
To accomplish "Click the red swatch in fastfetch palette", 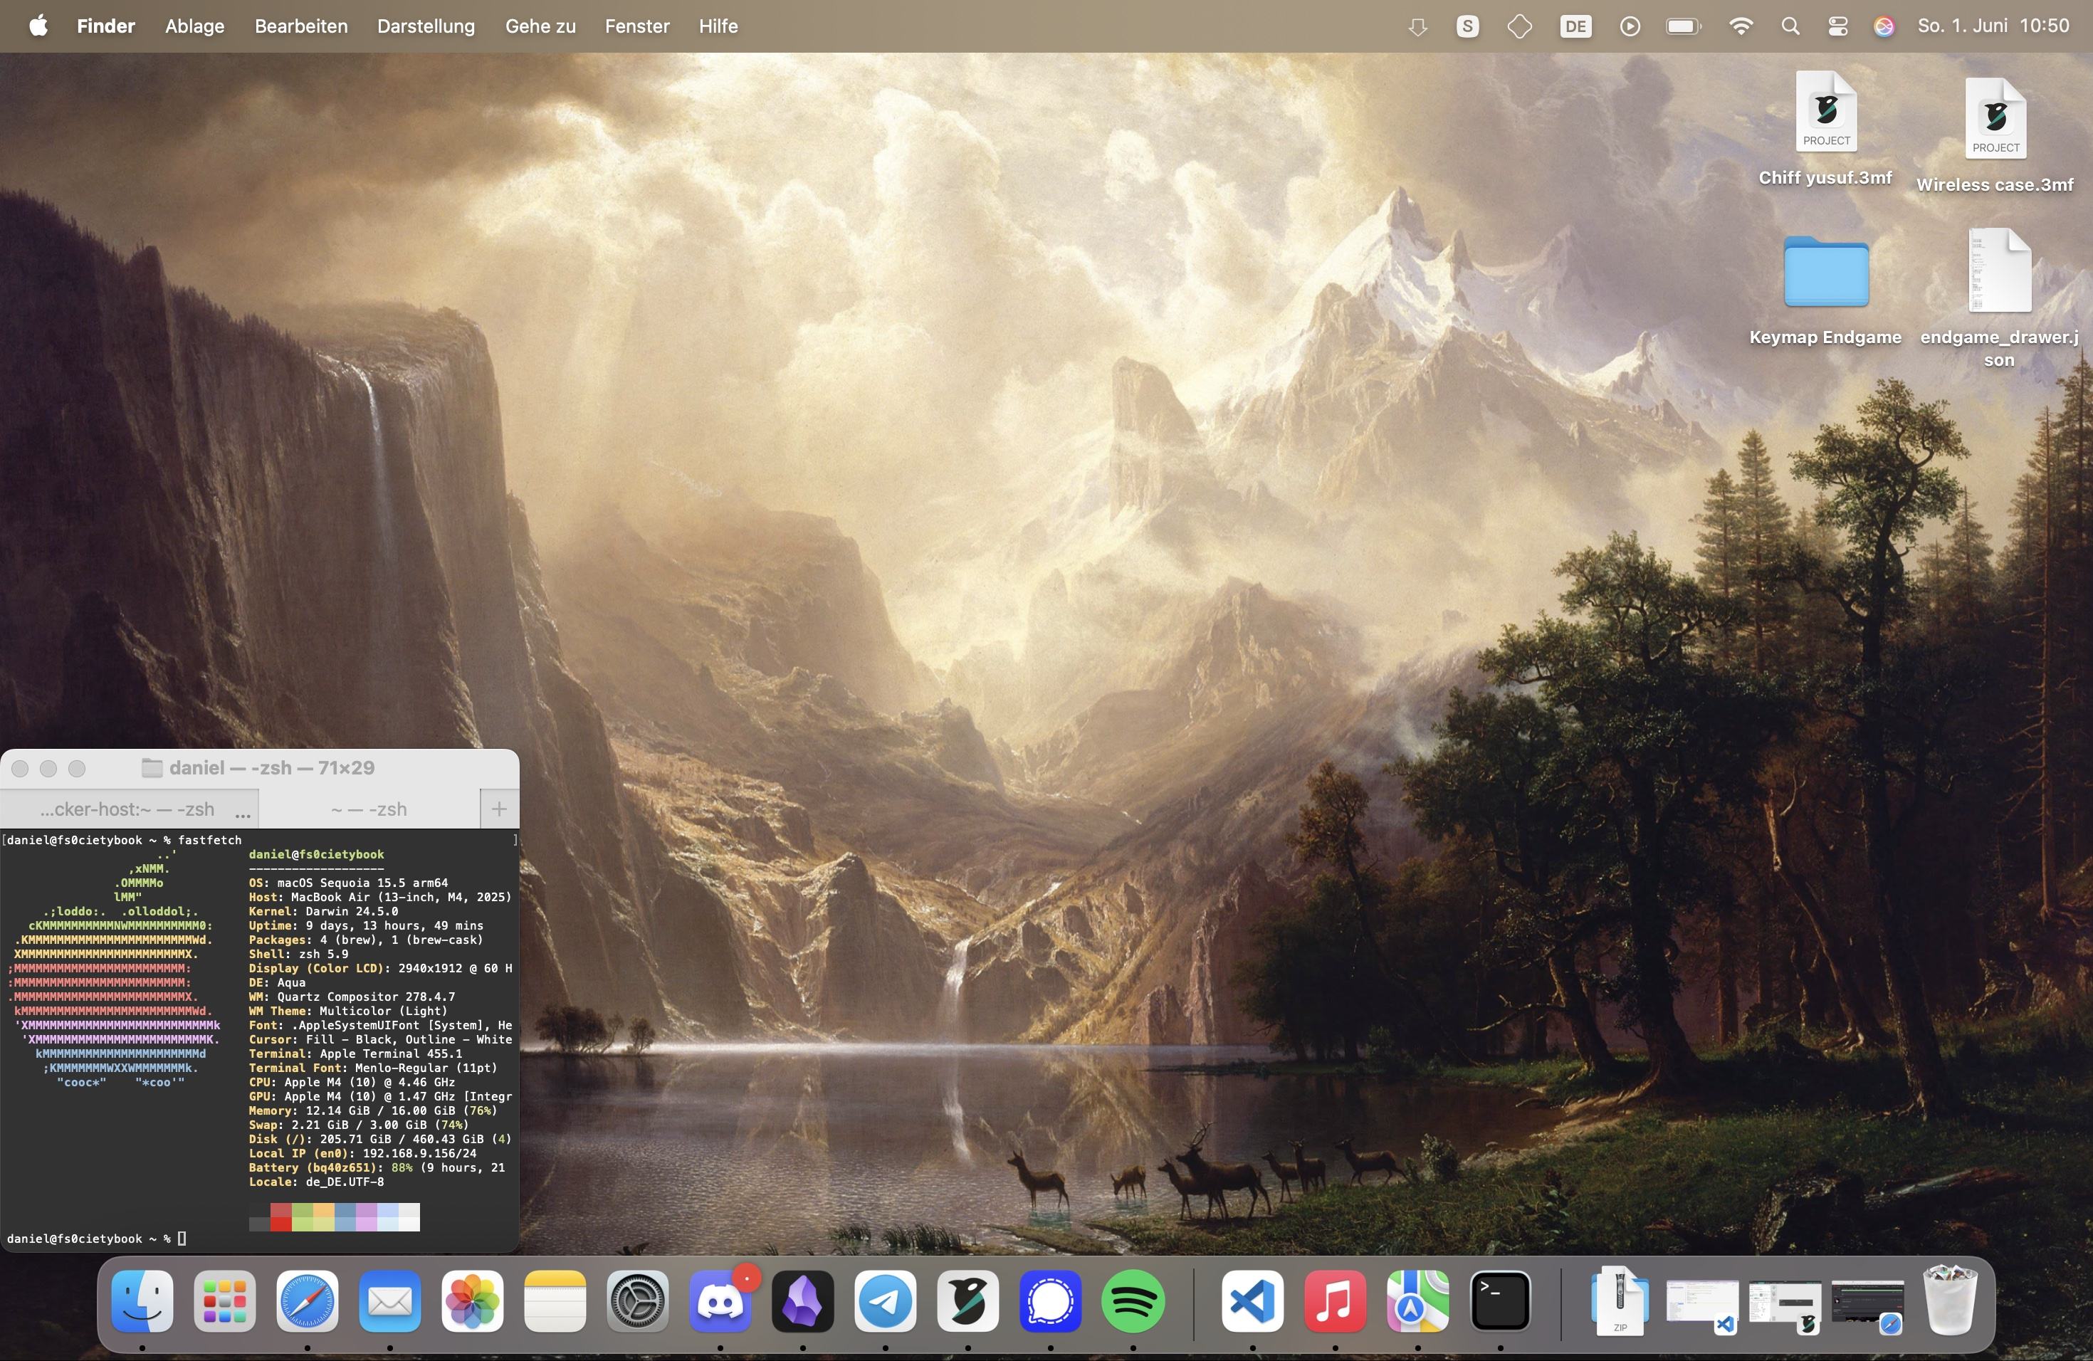I will point(280,1217).
